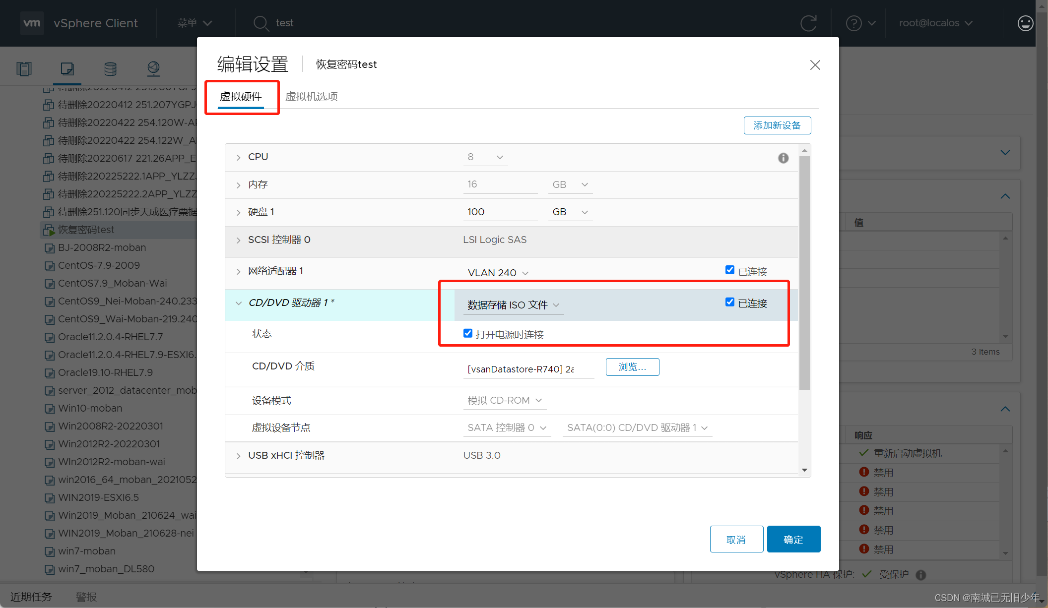Open the SATA 控制器 0 dropdown
Image resolution: width=1048 pixels, height=608 pixels.
(x=507, y=427)
